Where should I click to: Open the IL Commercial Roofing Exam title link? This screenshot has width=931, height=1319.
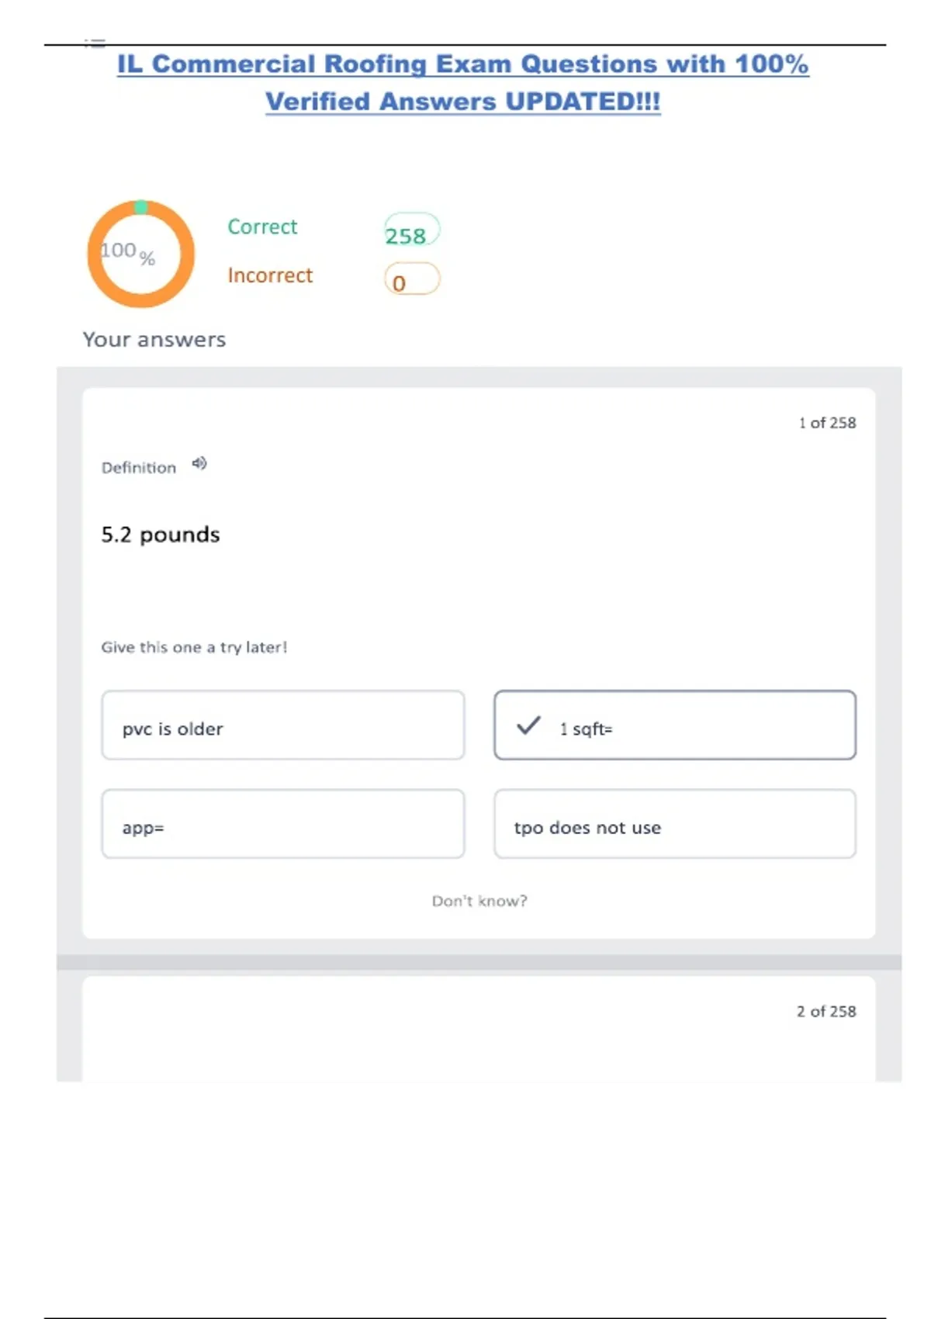(462, 64)
